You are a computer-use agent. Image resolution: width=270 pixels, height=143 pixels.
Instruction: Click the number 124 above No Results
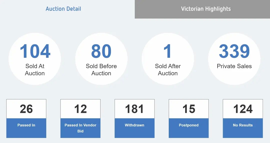coord(243,109)
